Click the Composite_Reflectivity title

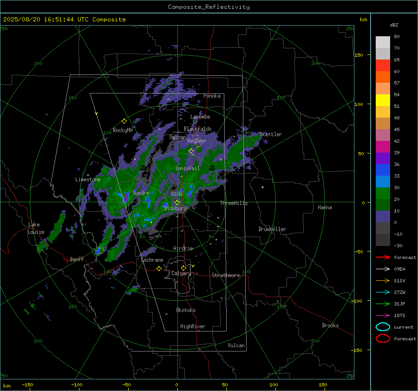[209, 7]
